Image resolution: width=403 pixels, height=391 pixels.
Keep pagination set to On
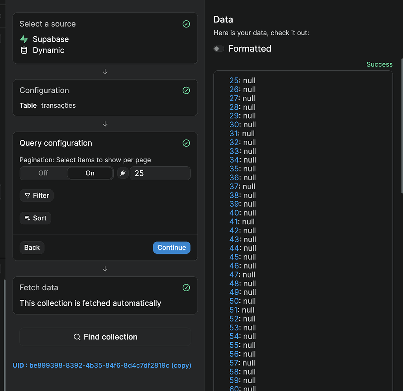(x=90, y=173)
